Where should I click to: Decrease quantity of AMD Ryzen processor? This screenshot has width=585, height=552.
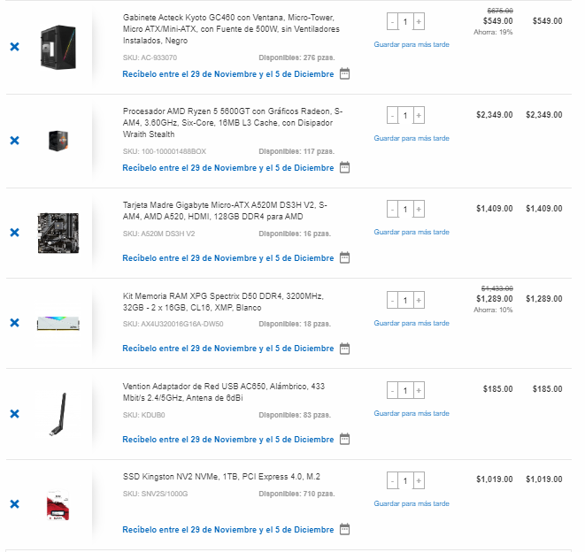click(x=392, y=116)
